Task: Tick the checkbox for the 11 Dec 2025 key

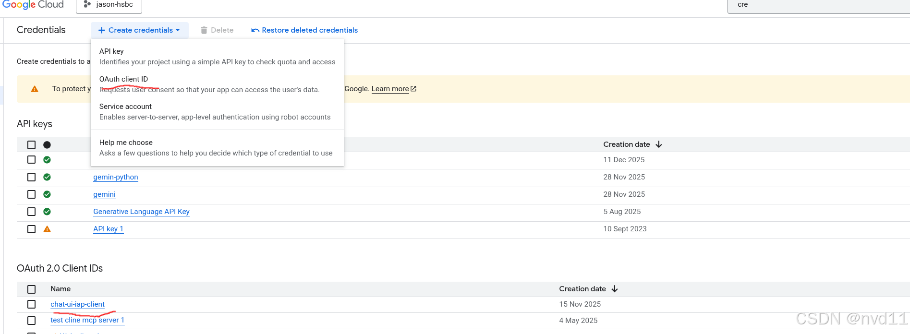Action: coord(32,160)
